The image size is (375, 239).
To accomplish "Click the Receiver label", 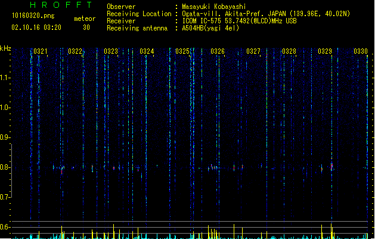I will (121, 21).
